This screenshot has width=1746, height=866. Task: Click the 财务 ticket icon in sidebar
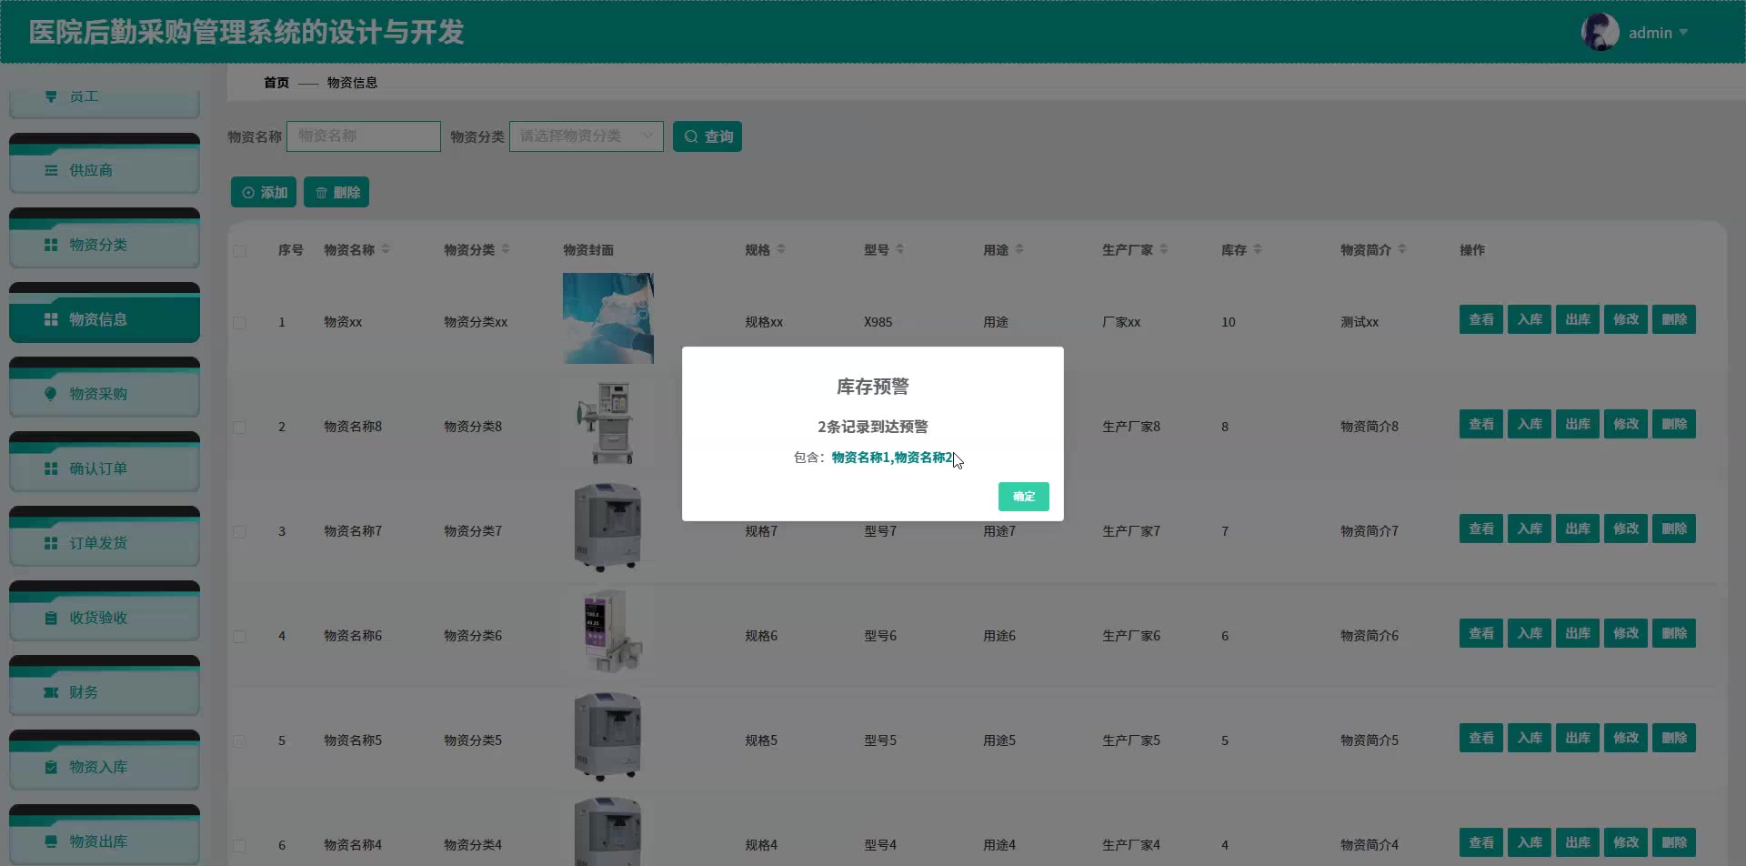click(51, 692)
